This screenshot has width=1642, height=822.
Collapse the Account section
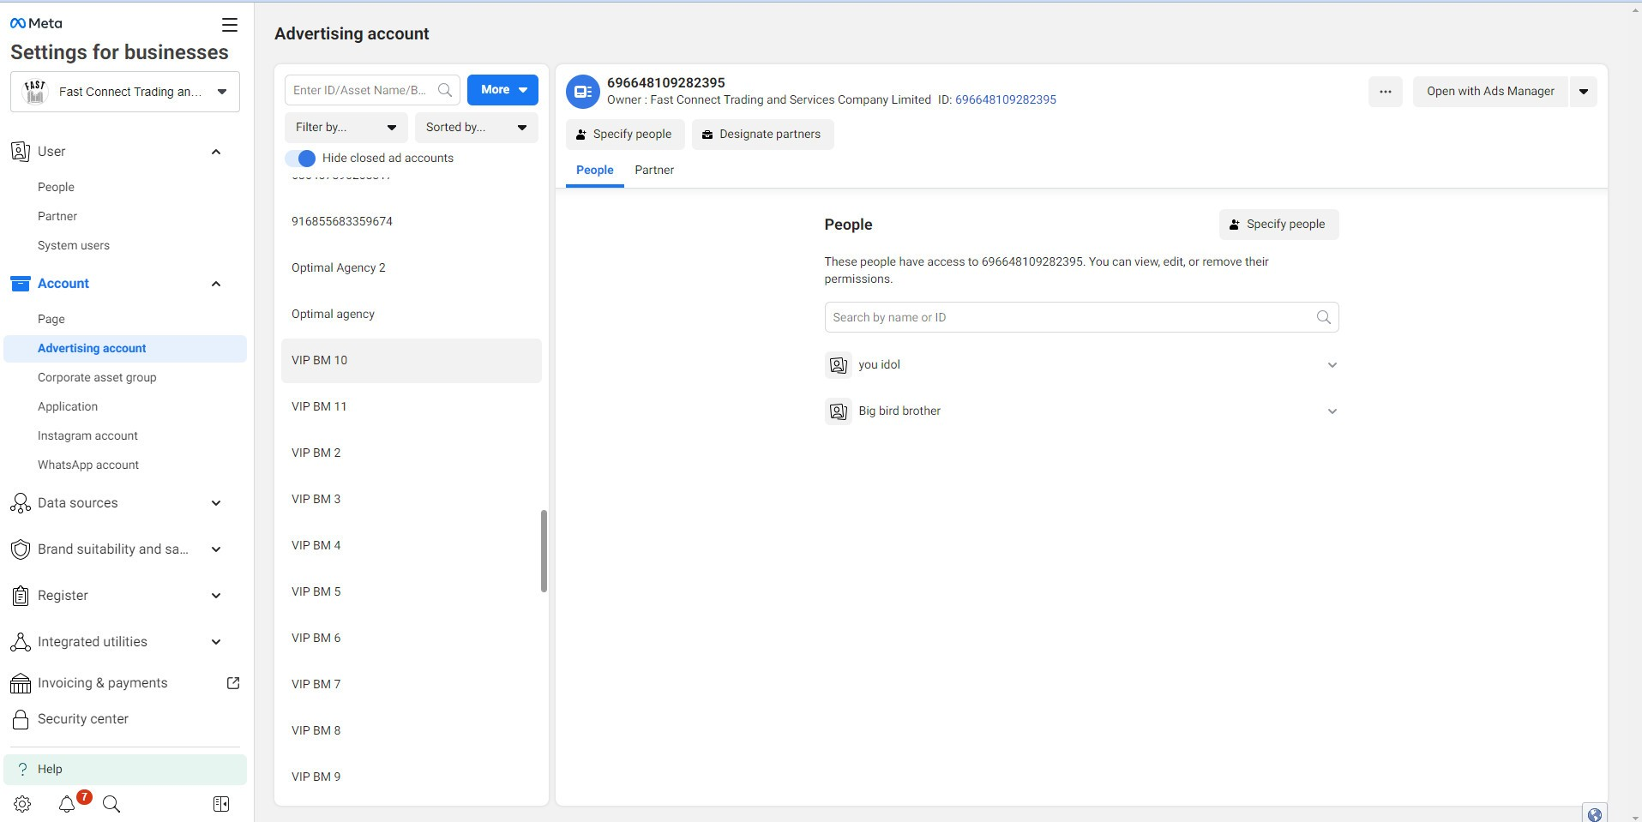click(x=216, y=284)
